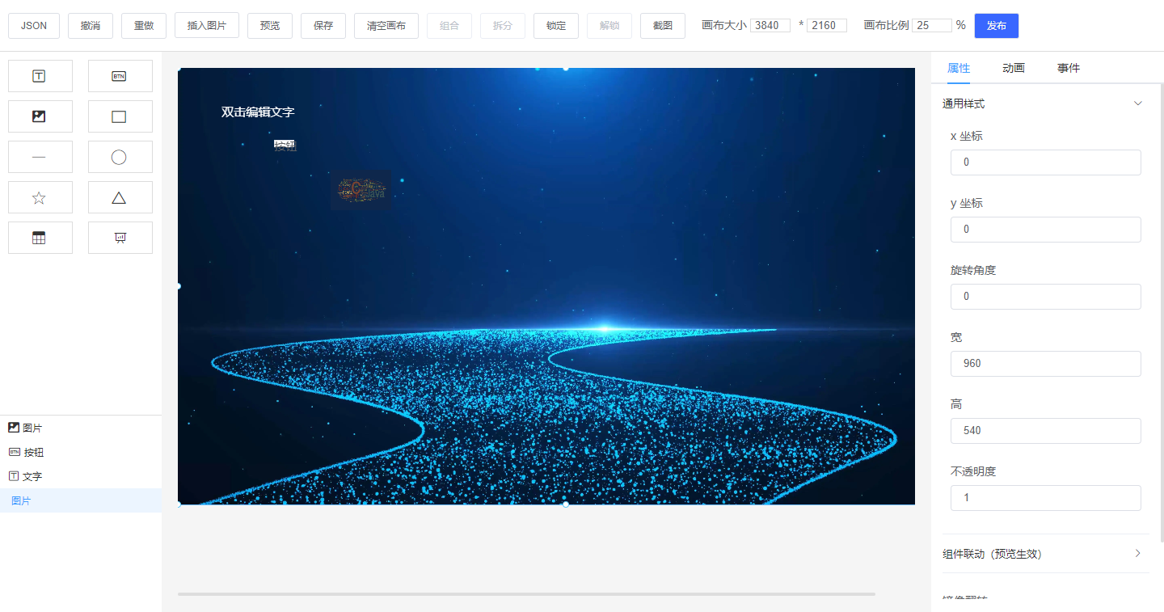1164x612 pixels.
Task: Clear canvas with 清空画布
Action: click(386, 26)
